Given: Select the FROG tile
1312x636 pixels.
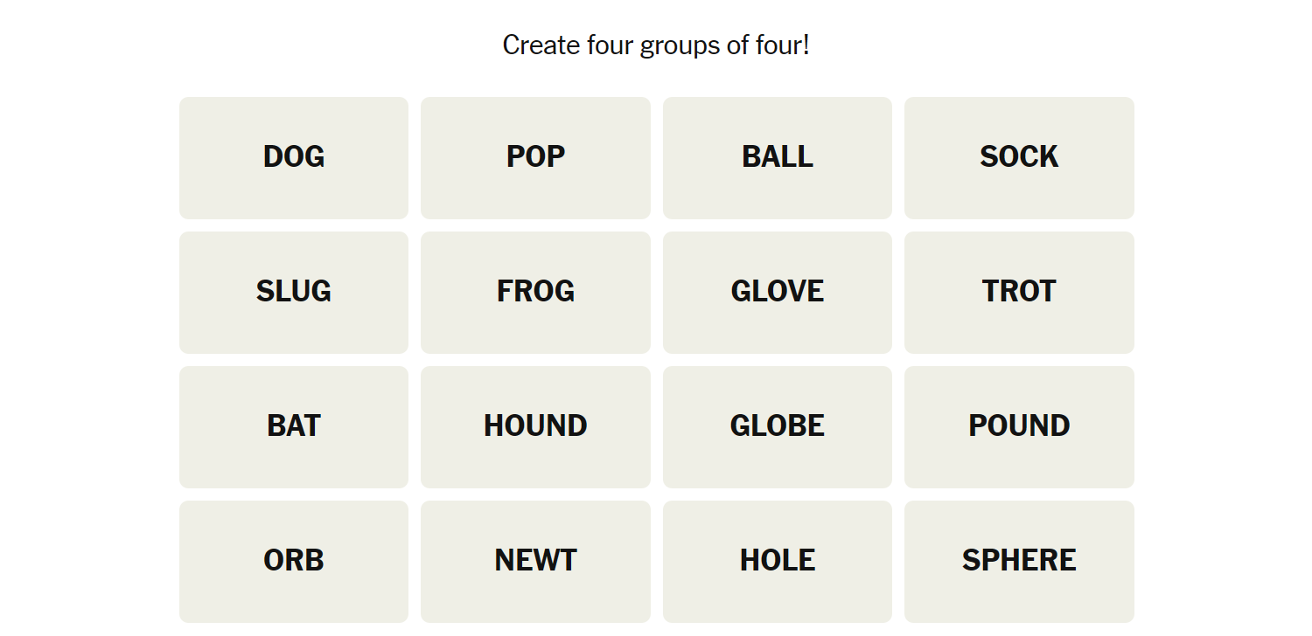Looking at the screenshot, I should (x=535, y=292).
